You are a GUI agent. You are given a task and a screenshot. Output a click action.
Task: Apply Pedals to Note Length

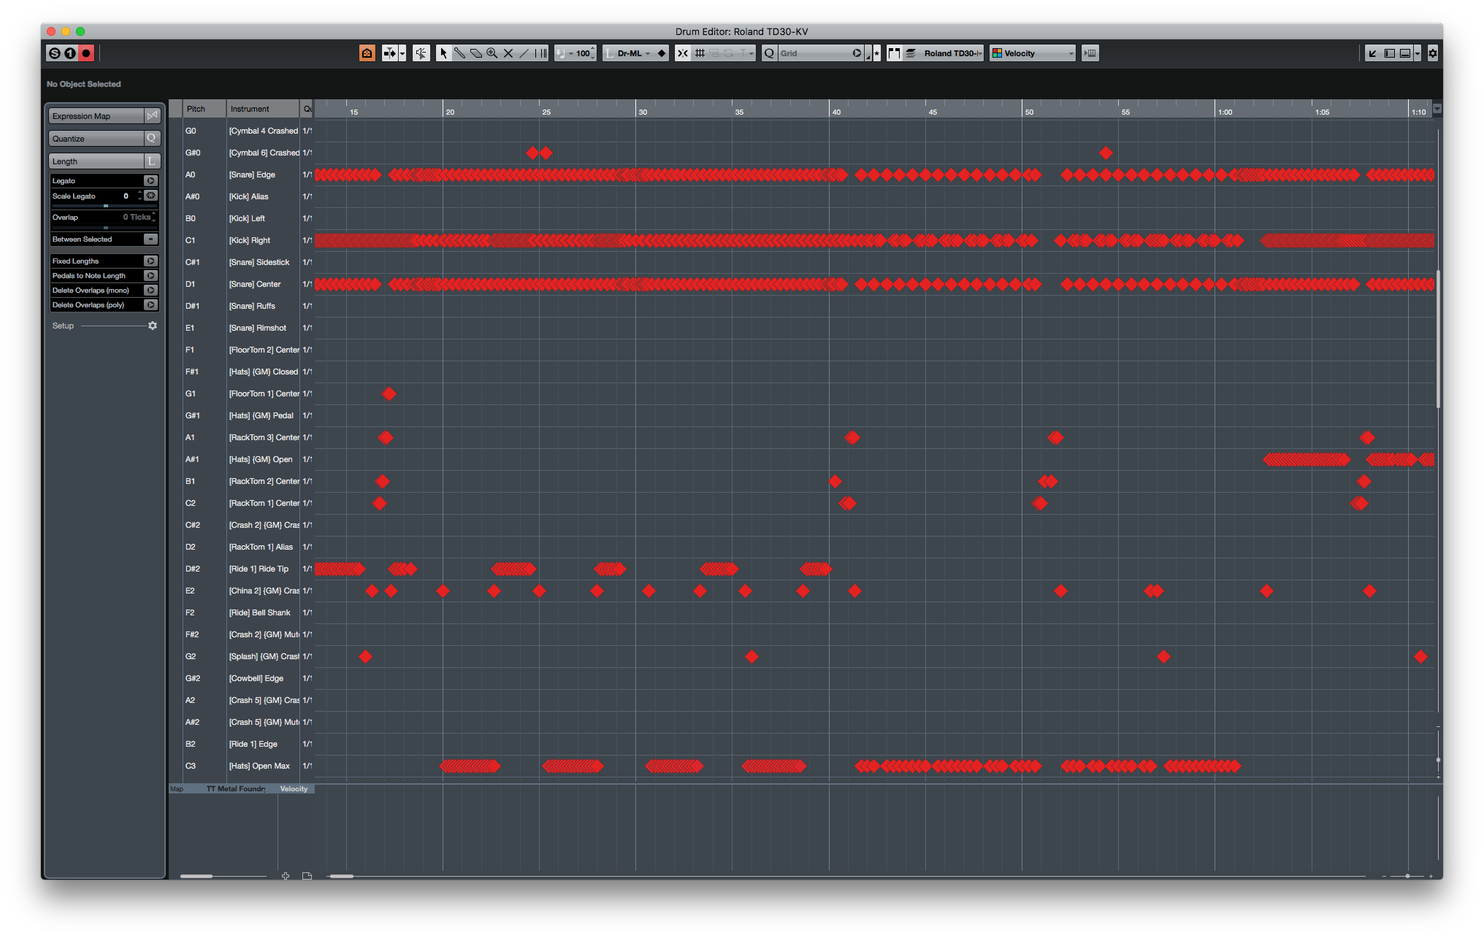[150, 275]
